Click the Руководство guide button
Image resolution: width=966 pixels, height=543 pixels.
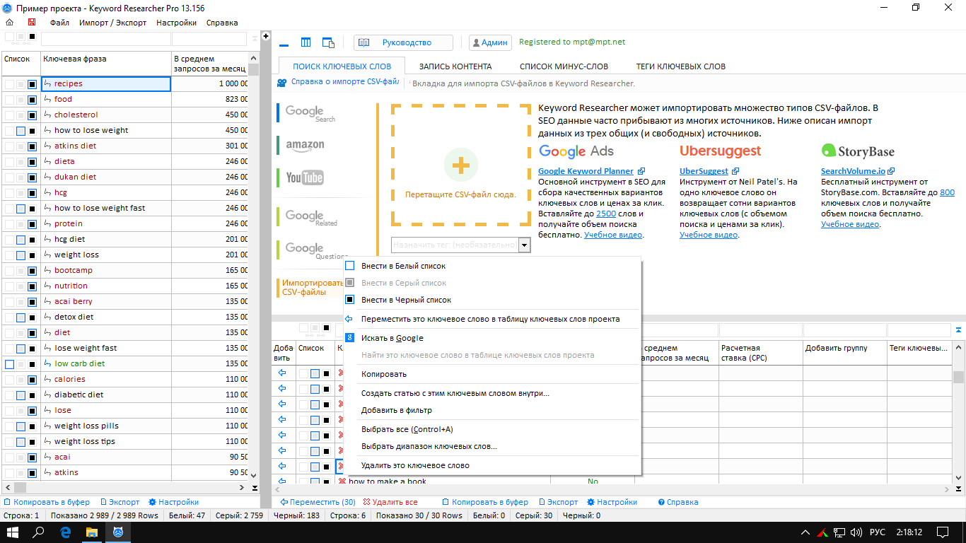click(x=403, y=43)
